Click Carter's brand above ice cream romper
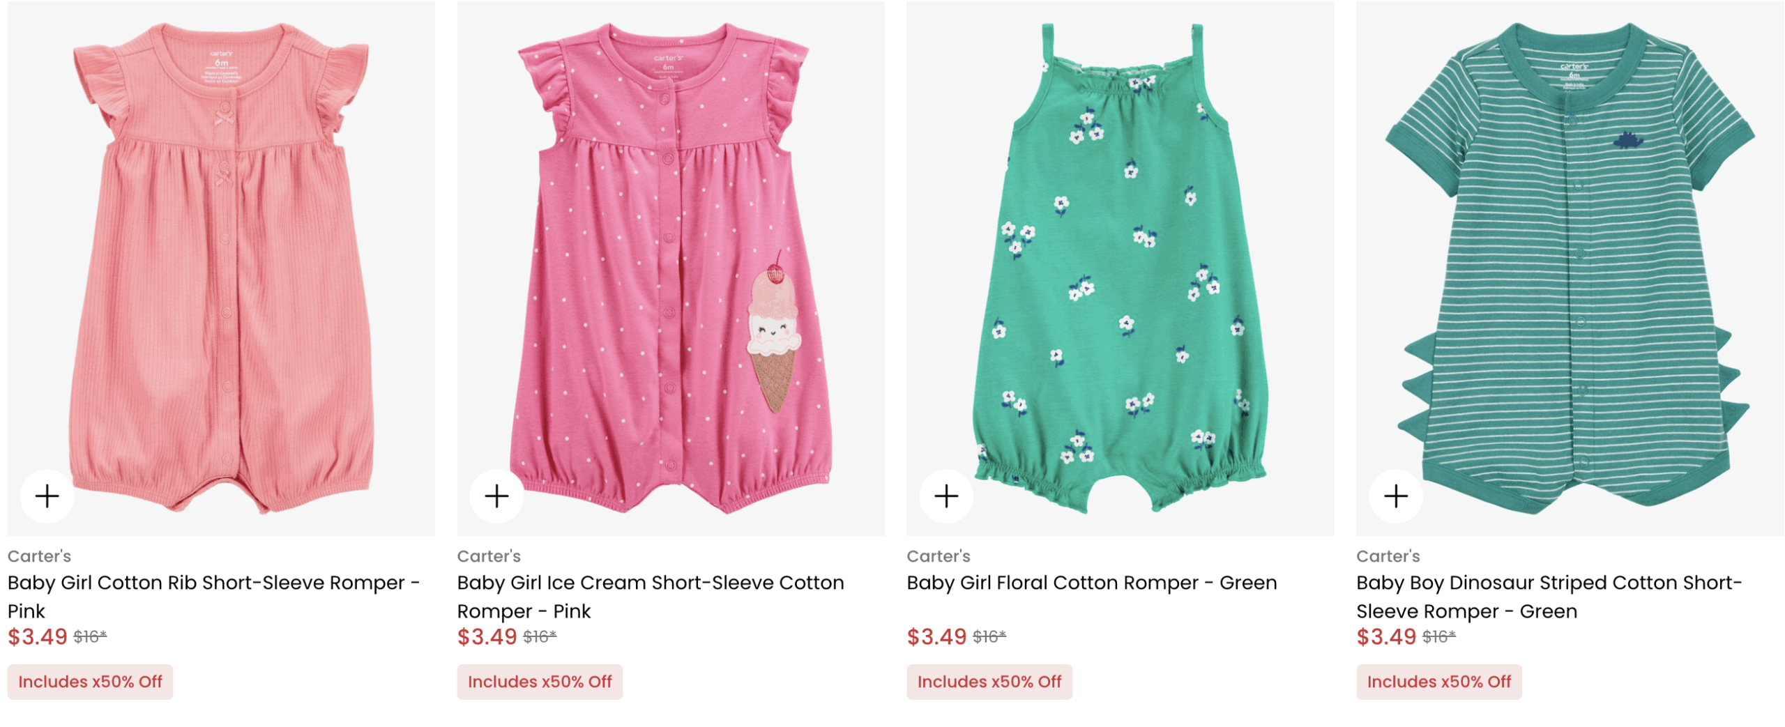 (x=489, y=556)
